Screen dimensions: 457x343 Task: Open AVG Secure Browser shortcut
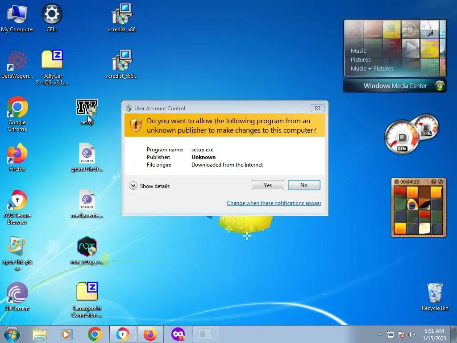[17, 207]
